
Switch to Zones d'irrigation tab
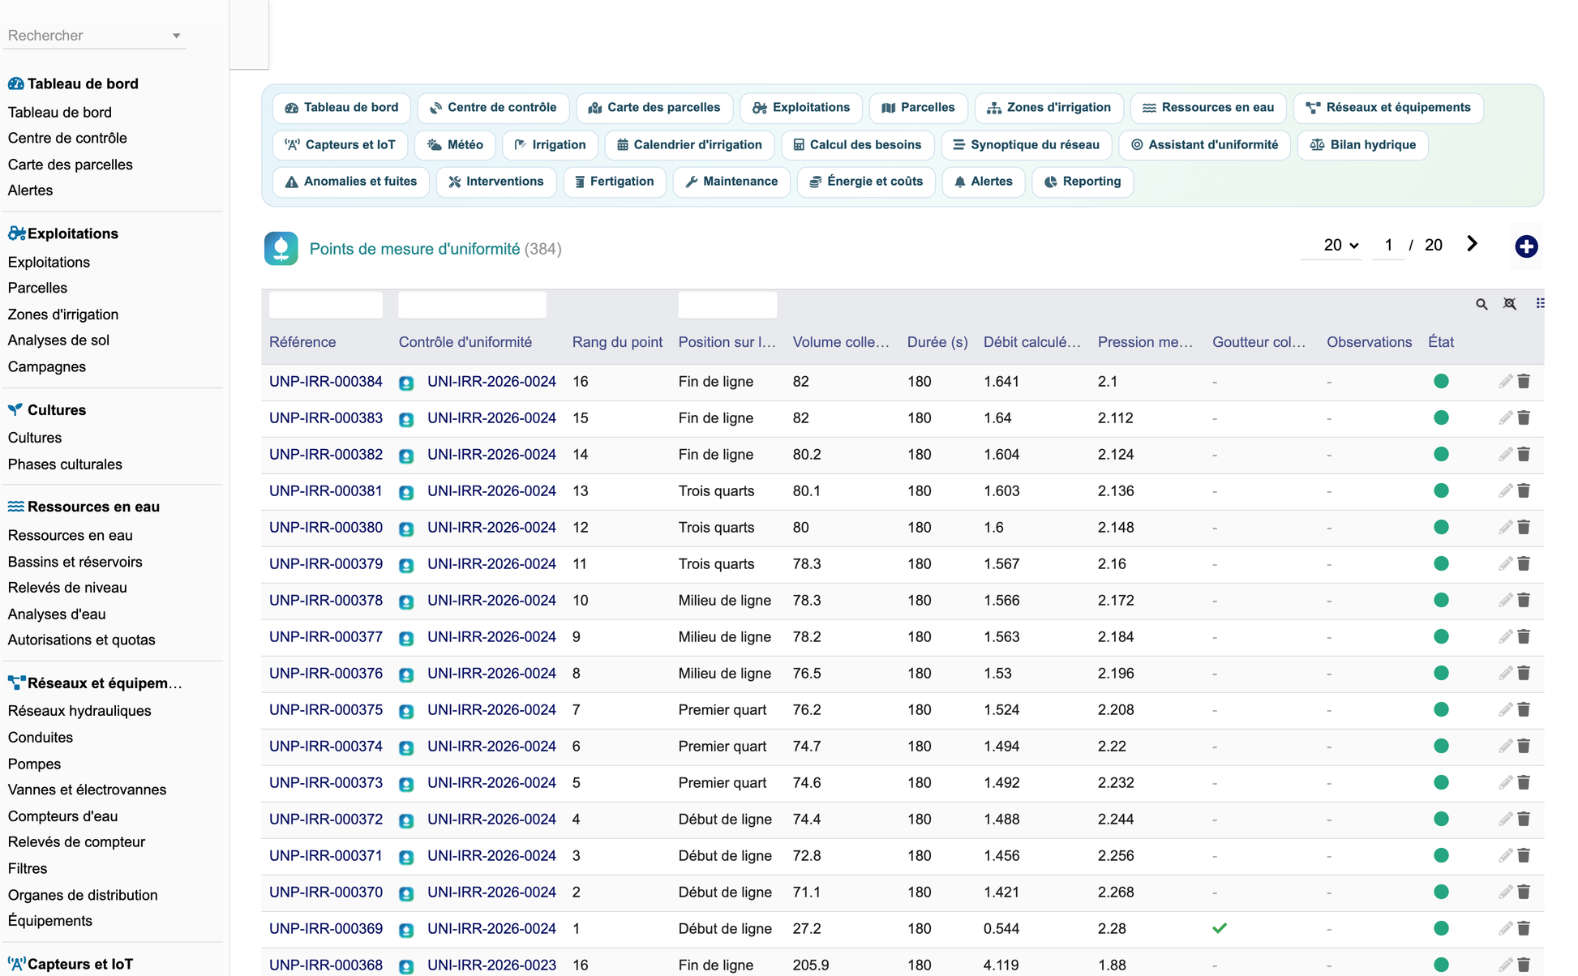point(1048,108)
